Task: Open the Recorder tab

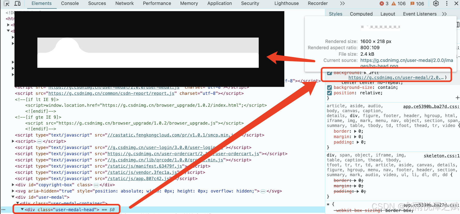Action: 318,3
